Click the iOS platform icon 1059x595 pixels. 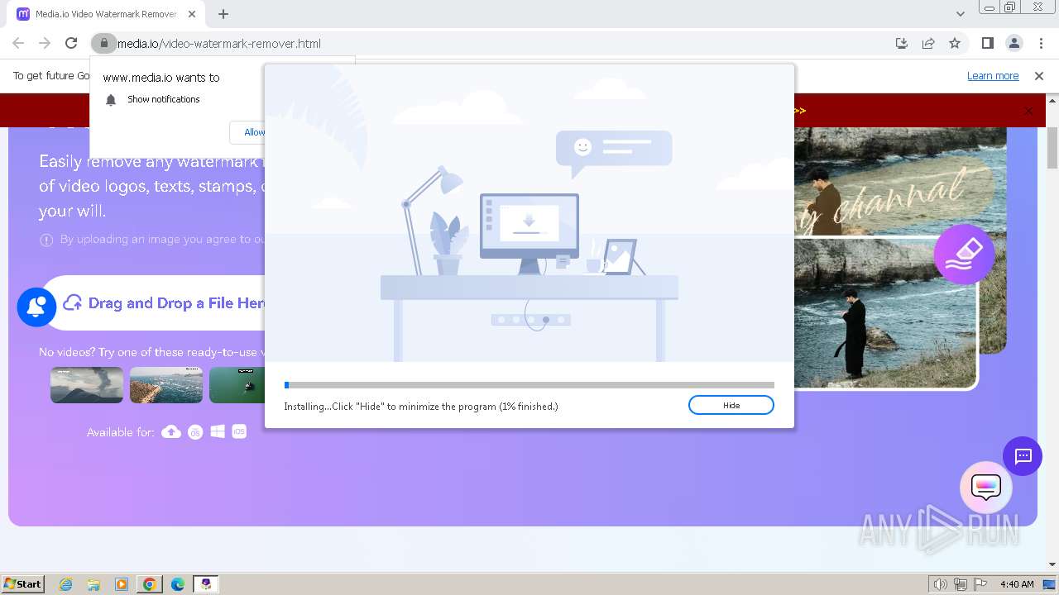tap(239, 431)
